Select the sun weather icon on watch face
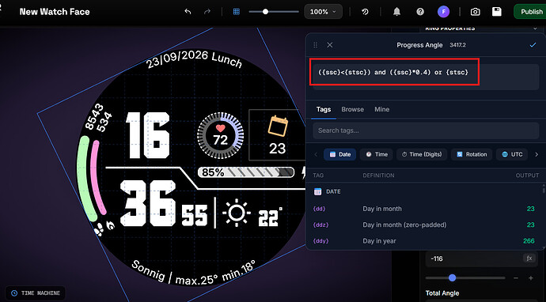 [x=237, y=213]
